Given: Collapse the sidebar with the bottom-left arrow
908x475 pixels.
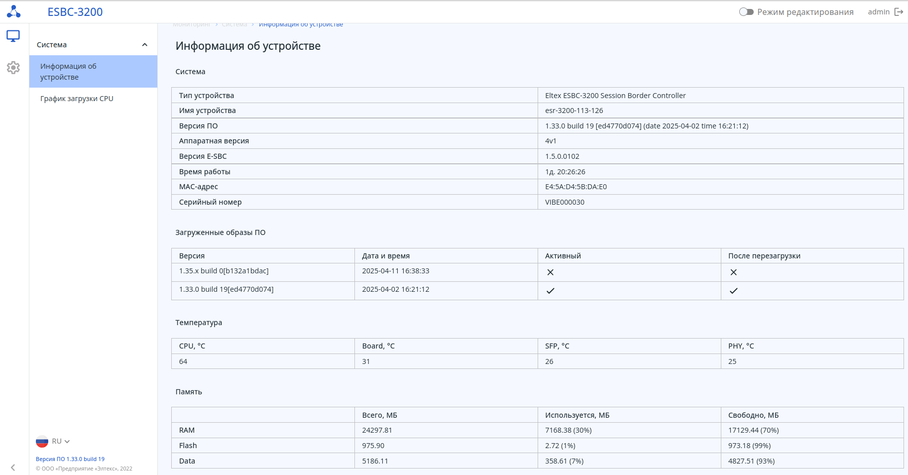Looking at the screenshot, I should click(13, 468).
